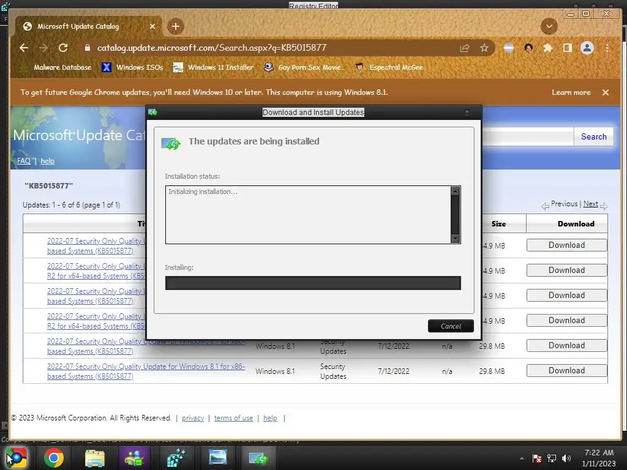The width and height of the screenshot is (627, 470).
Task: Open the Registry Editor taskbar icon
Action: [x=176, y=458]
